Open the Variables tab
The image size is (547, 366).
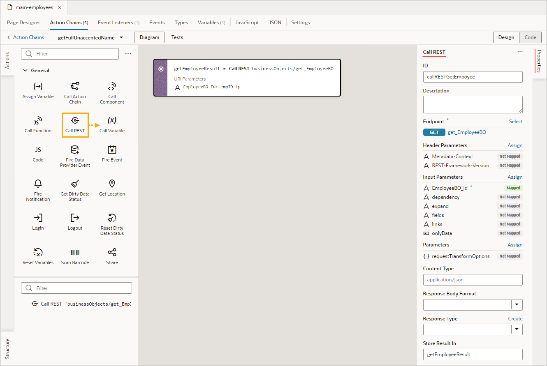[211, 23]
